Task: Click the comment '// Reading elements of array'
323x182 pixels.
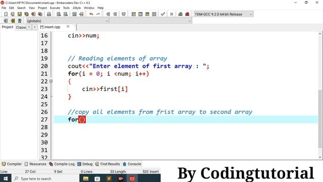Action: 118,59
